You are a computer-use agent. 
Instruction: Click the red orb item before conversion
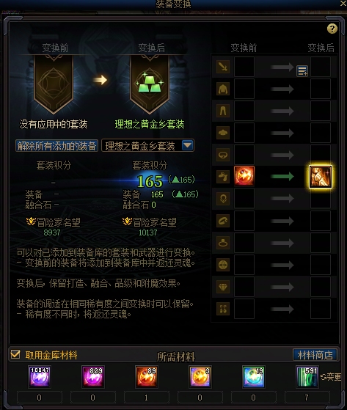tap(244, 176)
